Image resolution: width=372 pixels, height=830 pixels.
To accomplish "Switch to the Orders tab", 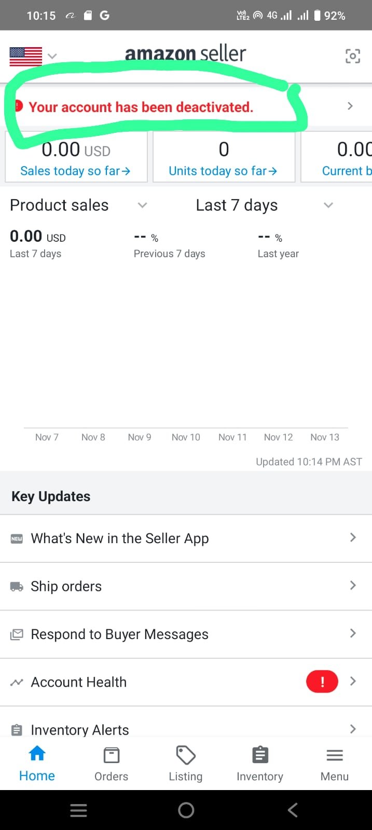I will click(x=111, y=764).
